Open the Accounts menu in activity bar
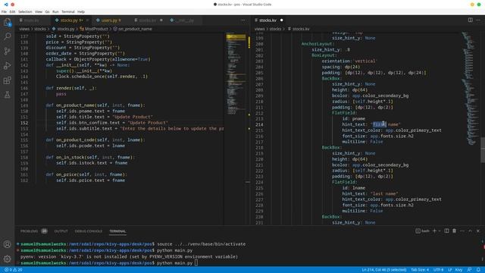 [7, 244]
